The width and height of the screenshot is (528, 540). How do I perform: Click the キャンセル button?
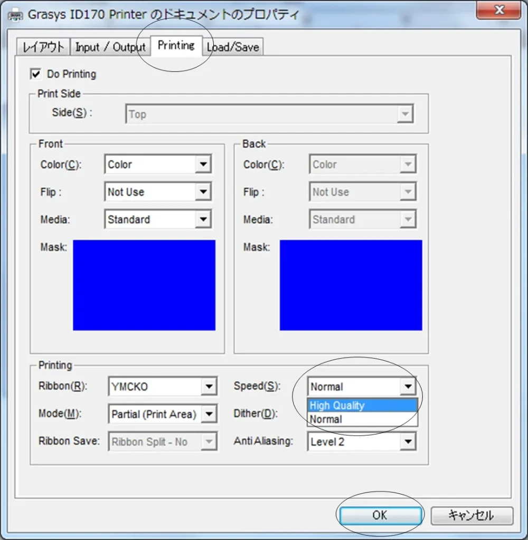click(x=472, y=515)
